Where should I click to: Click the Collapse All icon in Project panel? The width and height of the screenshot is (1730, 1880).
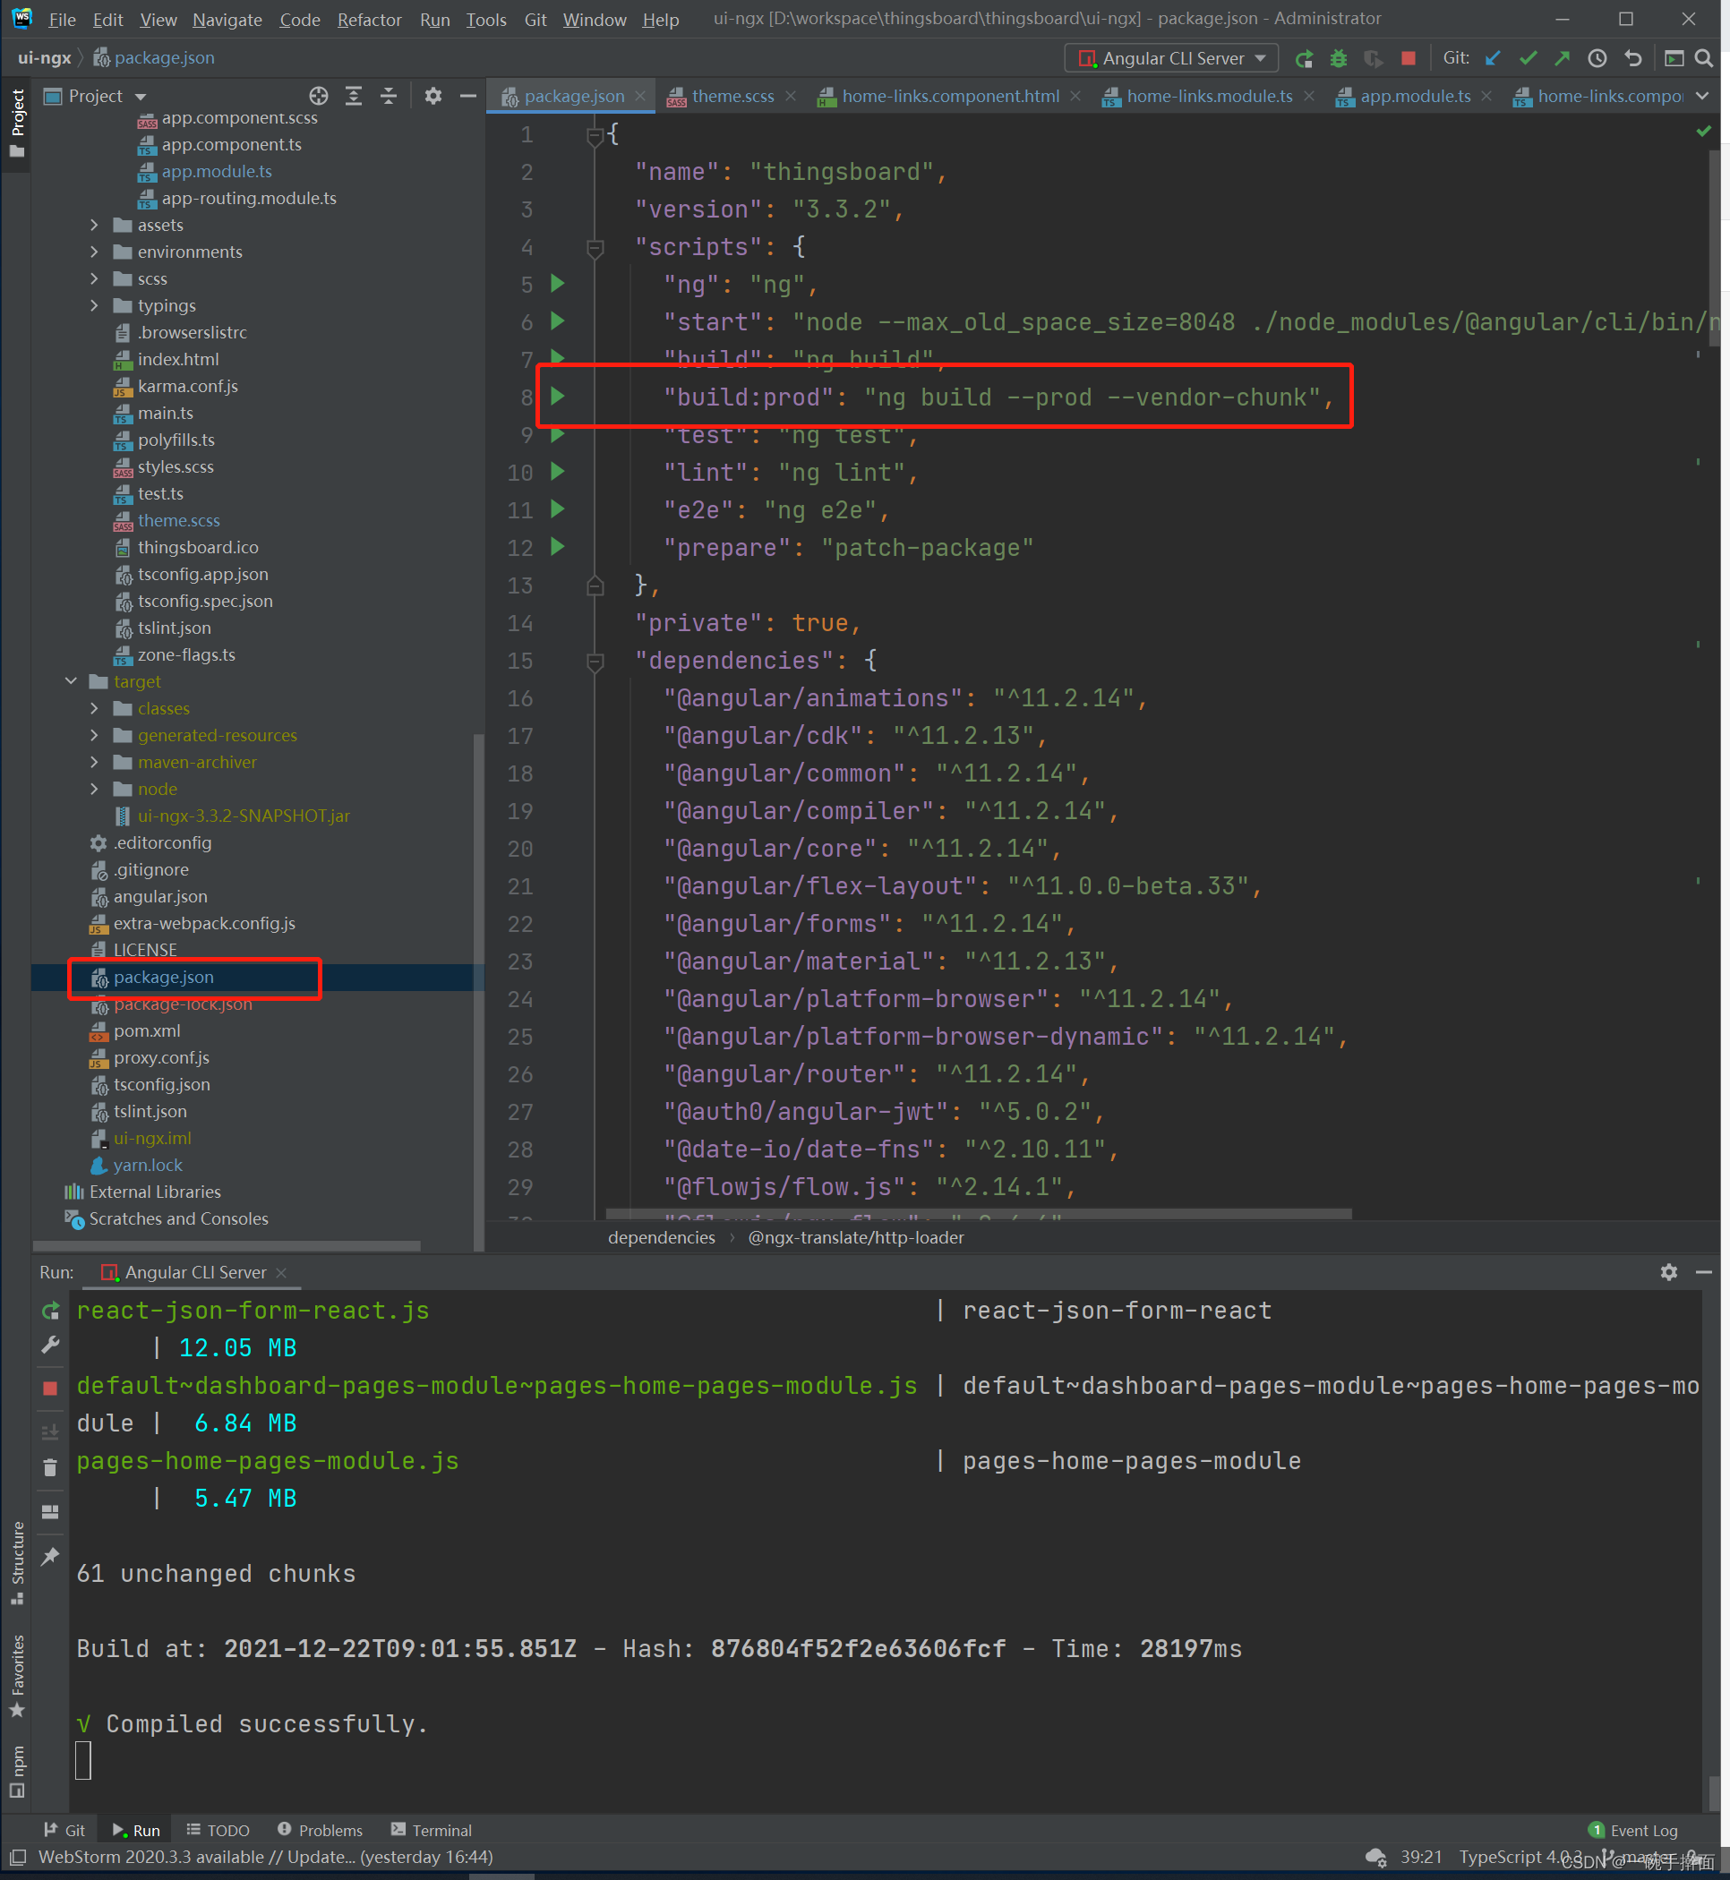pyautogui.click(x=389, y=97)
